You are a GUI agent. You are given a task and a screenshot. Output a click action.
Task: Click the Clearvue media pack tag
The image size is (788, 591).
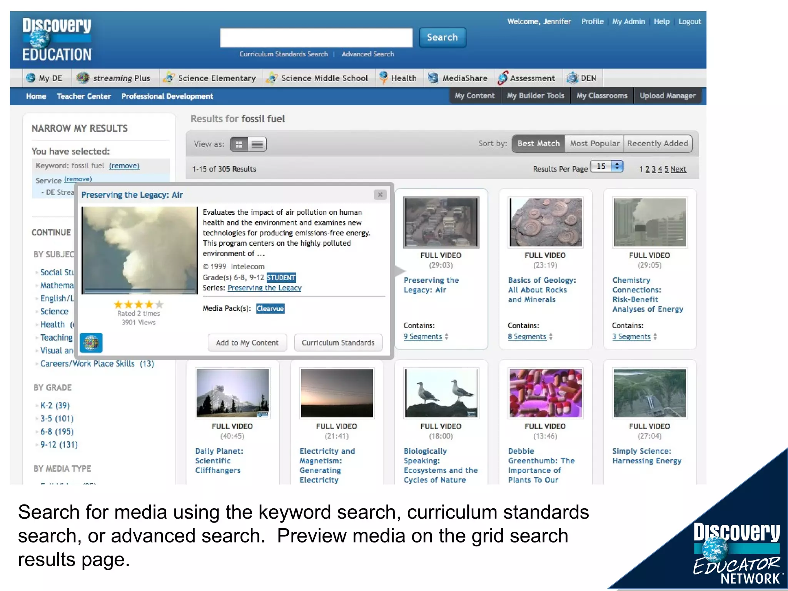270,309
